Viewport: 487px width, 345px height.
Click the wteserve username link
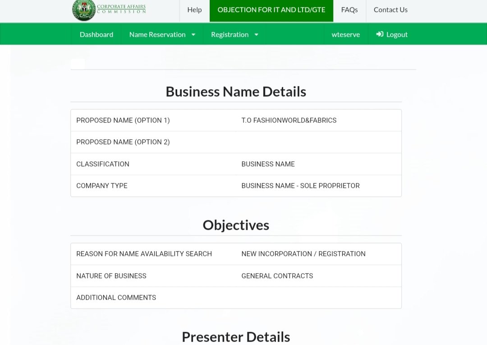tap(346, 34)
